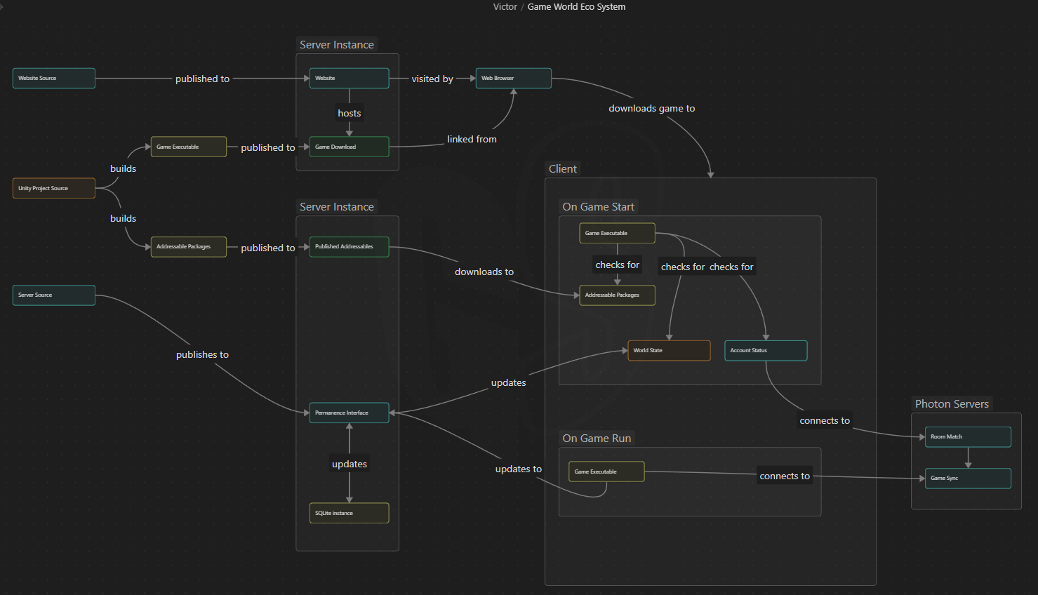Click the Client group label
The width and height of the screenshot is (1038, 595).
click(x=563, y=169)
